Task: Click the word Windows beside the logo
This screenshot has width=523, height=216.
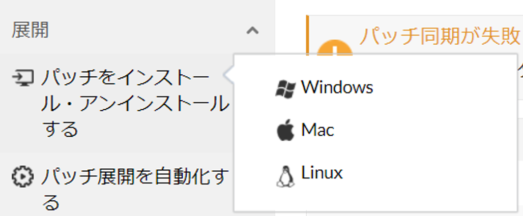Action: pos(337,87)
